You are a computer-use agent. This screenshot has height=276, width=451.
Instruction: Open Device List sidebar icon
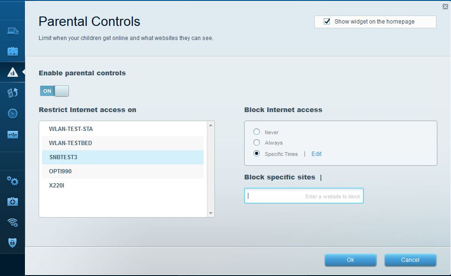coord(12,32)
